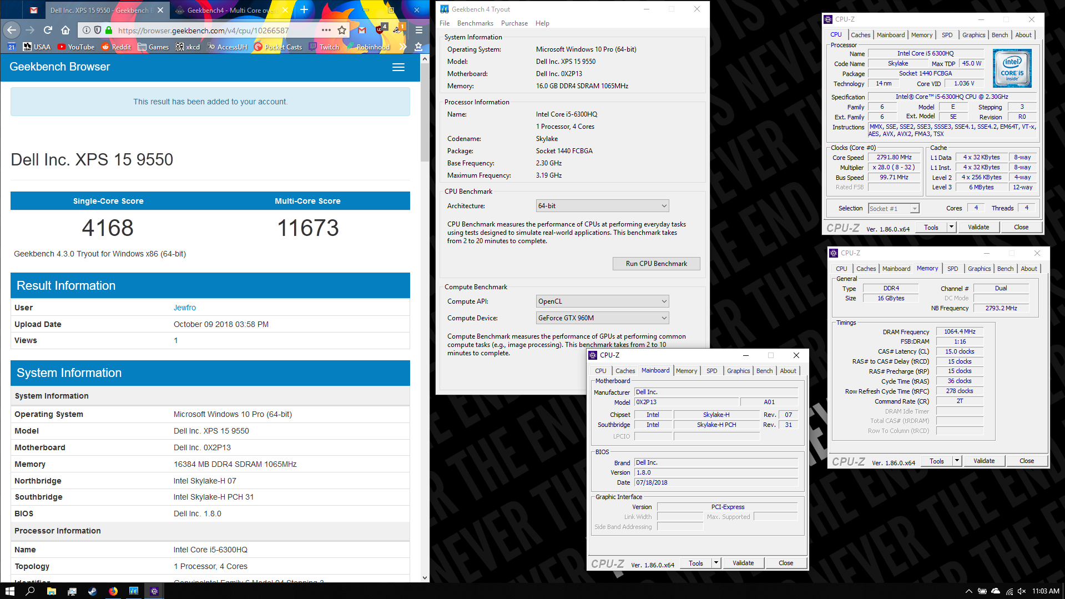
Task: Open the Geekbench Browser hamburger menu
Action: pyautogui.click(x=398, y=67)
